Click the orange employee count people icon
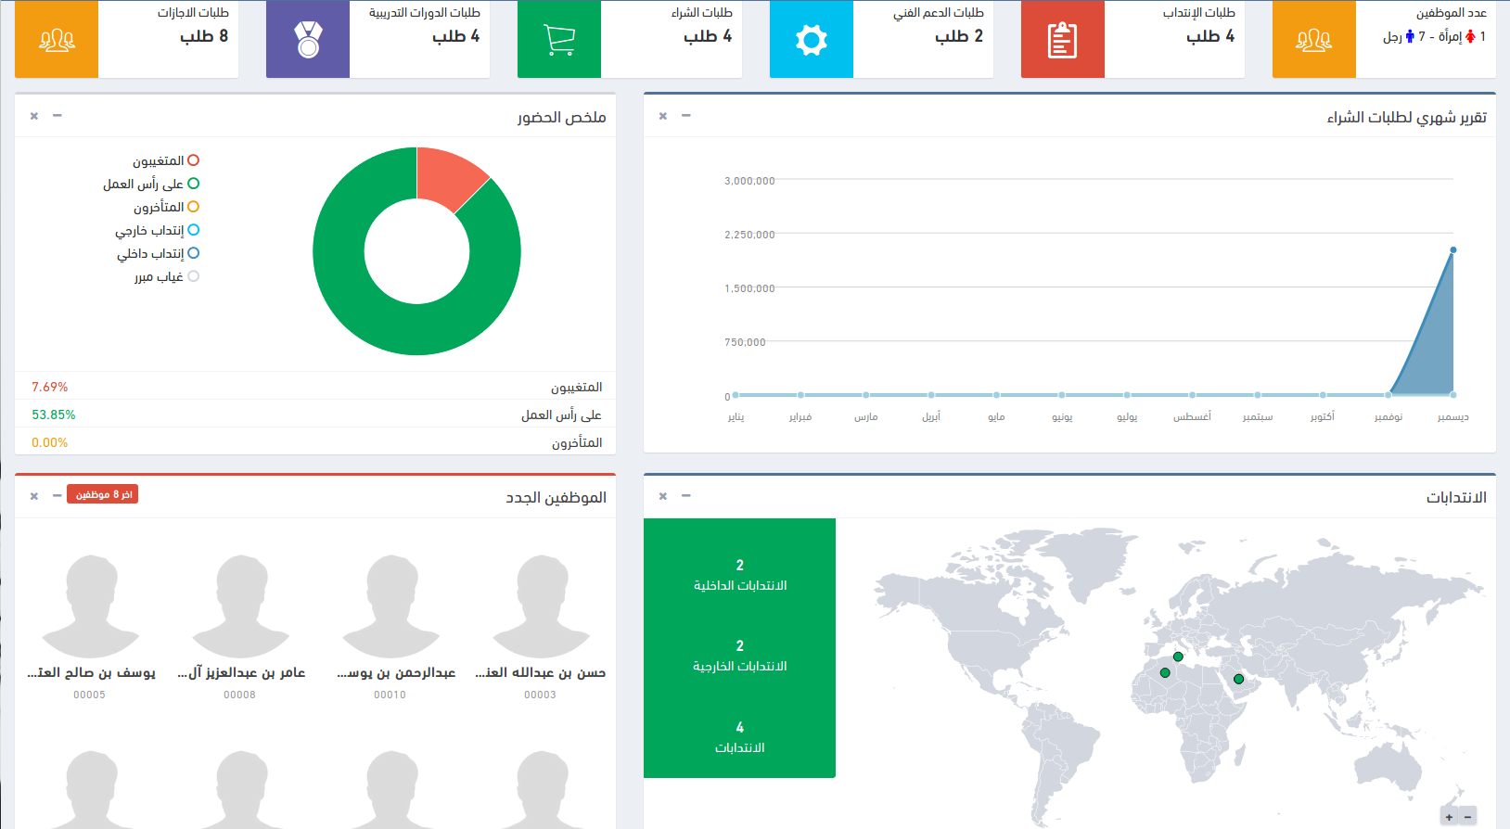This screenshot has height=829, width=1510. pos(1313,40)
